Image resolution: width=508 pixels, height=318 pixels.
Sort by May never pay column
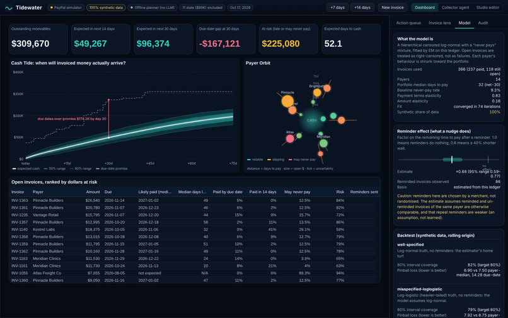click(x=297, y=192)
